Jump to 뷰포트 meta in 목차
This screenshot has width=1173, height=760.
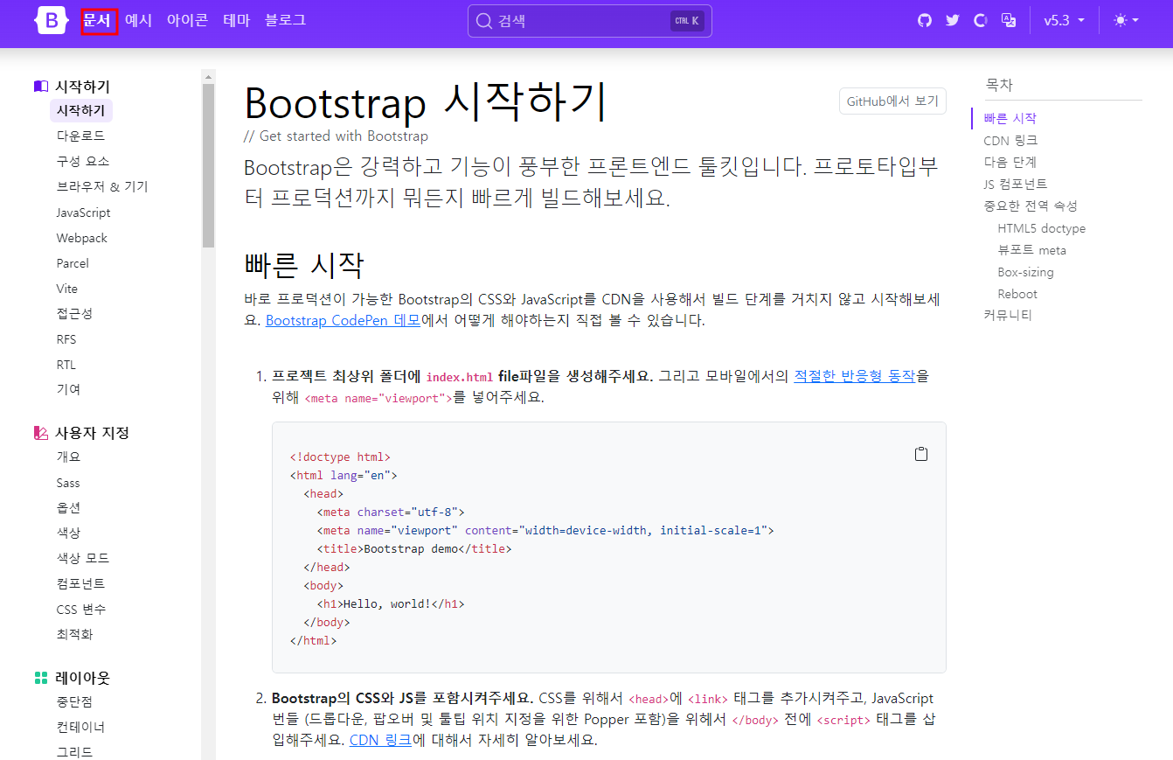point(1031,250)
